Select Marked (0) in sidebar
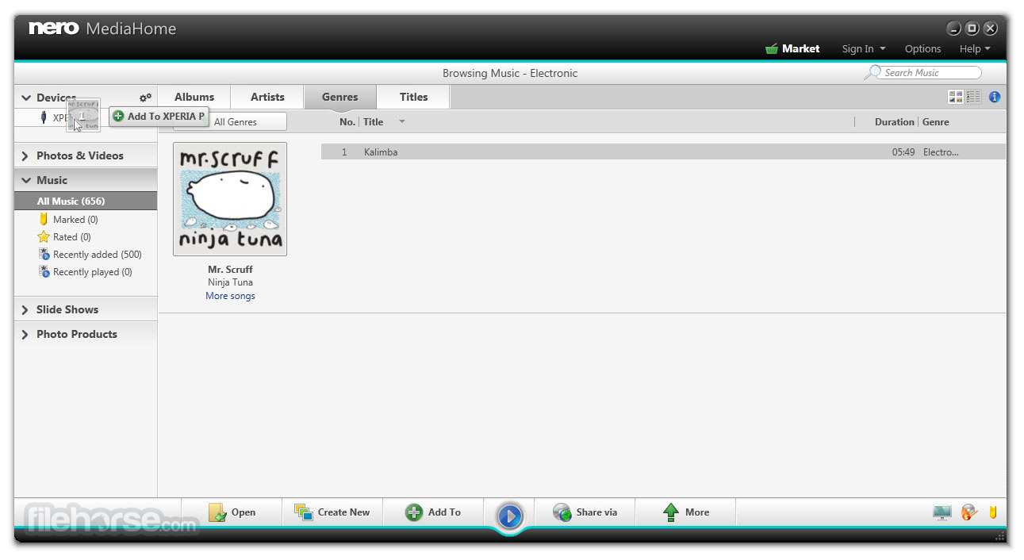The width and height of the screenshot is (1024, 560). coord(75,220)
